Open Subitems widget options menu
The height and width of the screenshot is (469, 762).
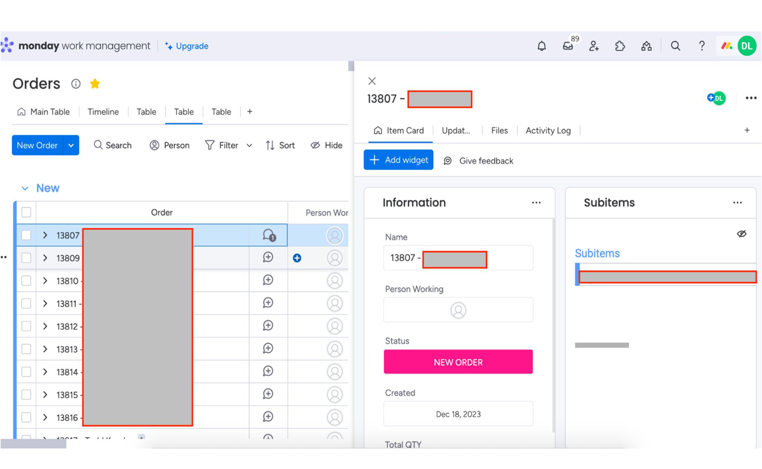coord(737,203)
